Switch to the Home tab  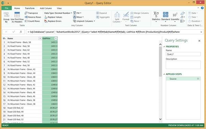[17, 8]
